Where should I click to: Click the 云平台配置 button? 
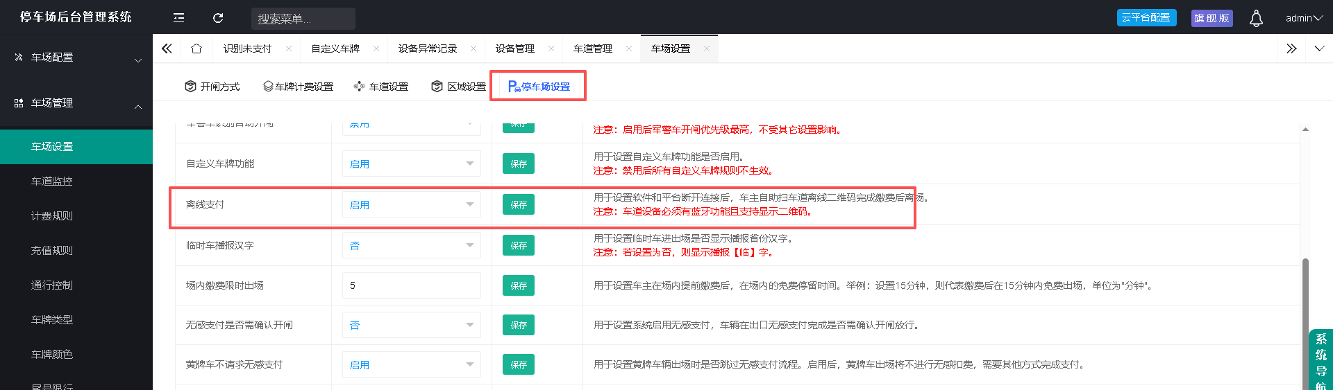click(x=1146, y=17)
